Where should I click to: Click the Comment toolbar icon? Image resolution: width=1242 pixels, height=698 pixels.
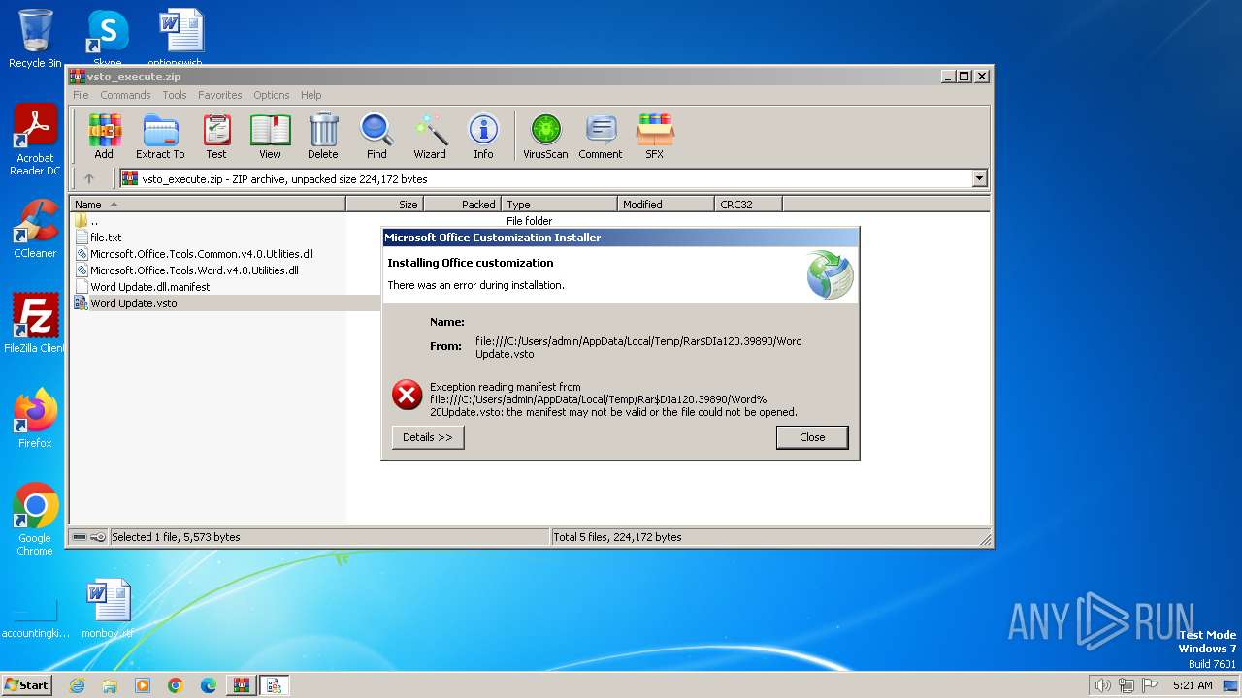coord(601,136)
